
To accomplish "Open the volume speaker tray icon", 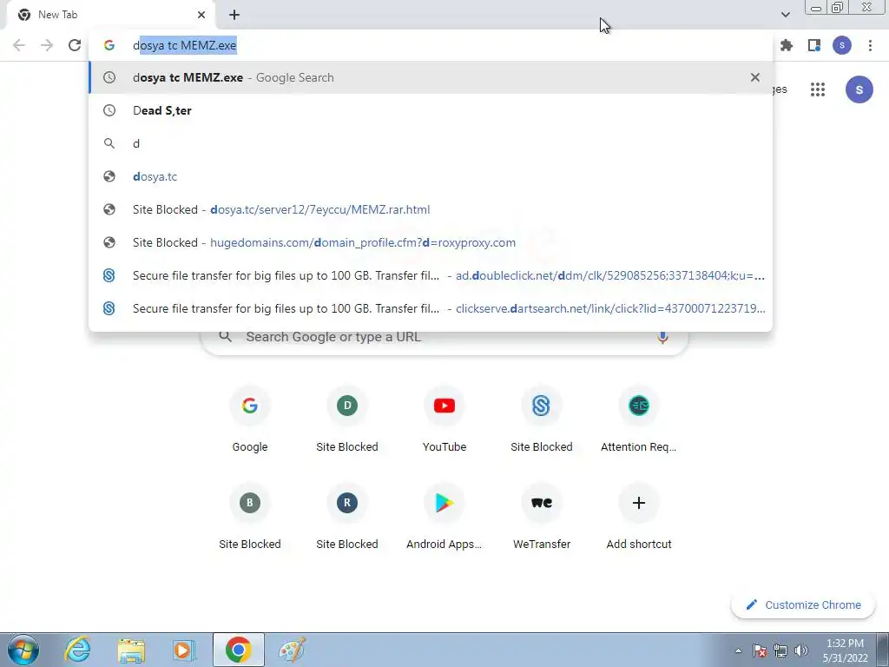I will click(x=801, y=650).
